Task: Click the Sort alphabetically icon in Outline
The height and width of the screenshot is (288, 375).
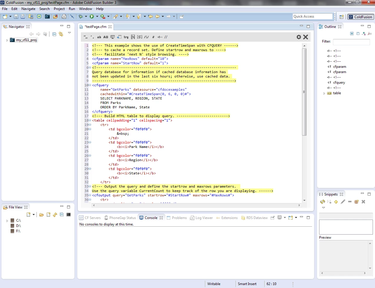Action: [x=364, y=34]
